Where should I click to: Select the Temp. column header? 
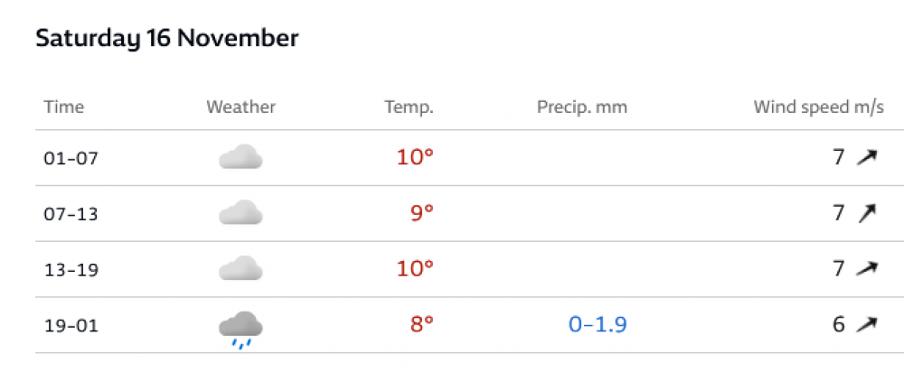(410, 107)
